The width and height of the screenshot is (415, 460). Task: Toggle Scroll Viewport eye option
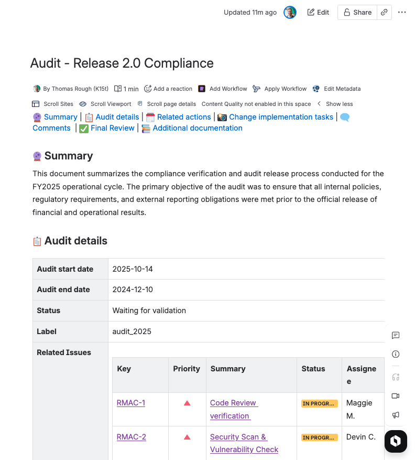105,104
